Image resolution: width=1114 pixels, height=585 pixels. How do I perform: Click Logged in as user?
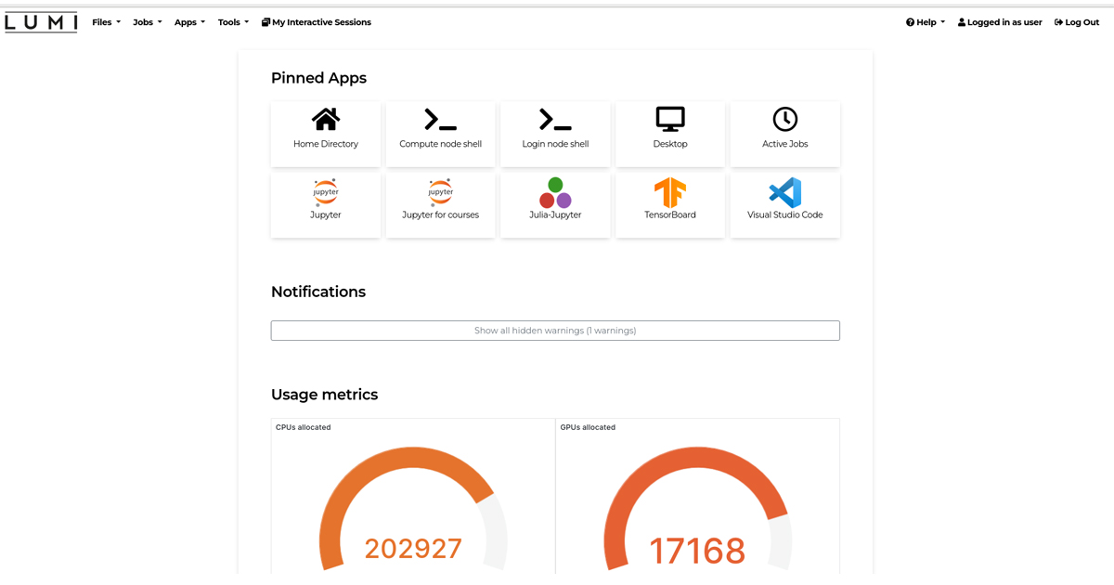click(x=1000, y=22)
